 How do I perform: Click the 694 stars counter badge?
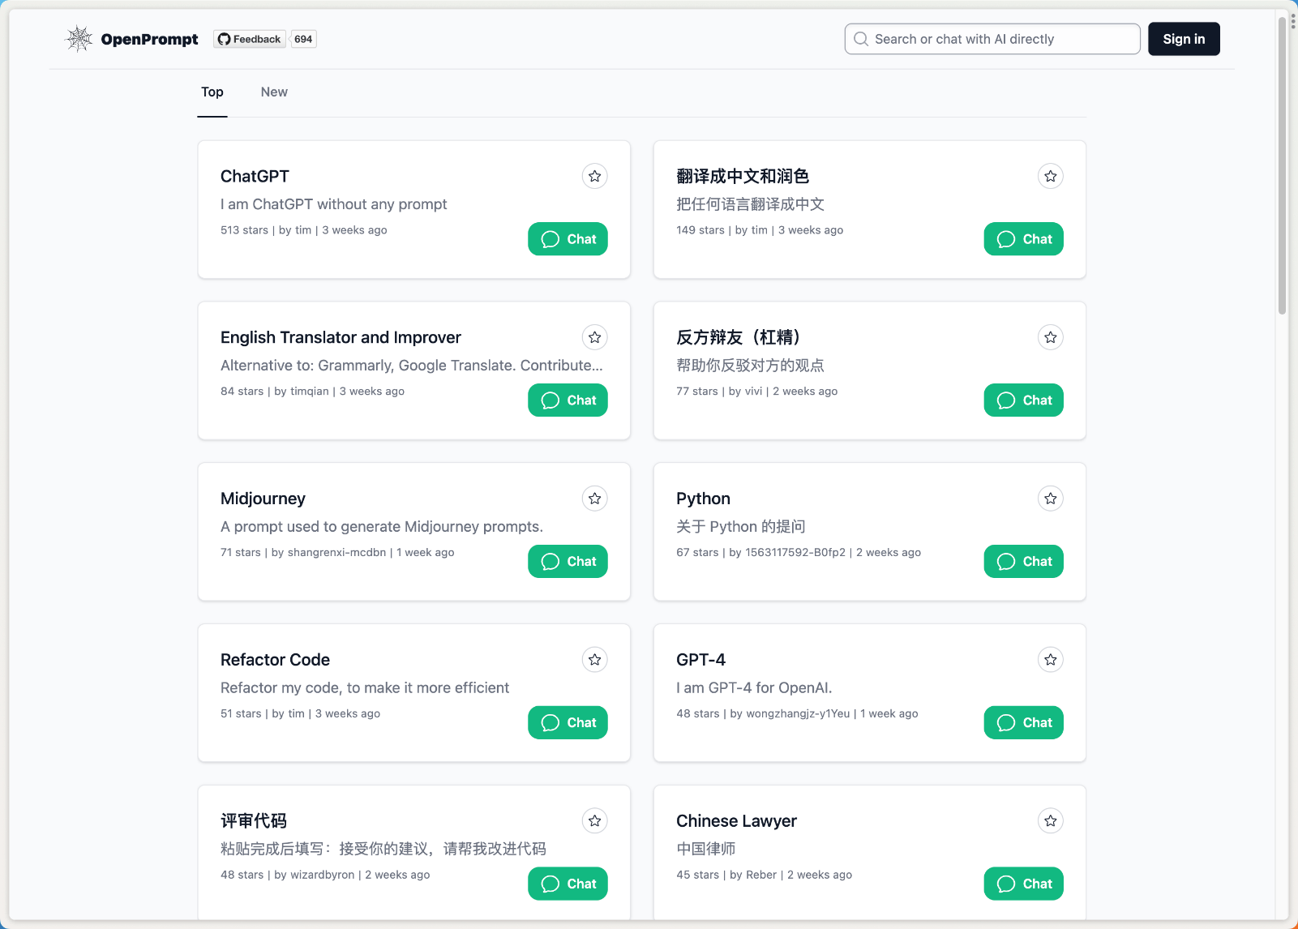302,38
